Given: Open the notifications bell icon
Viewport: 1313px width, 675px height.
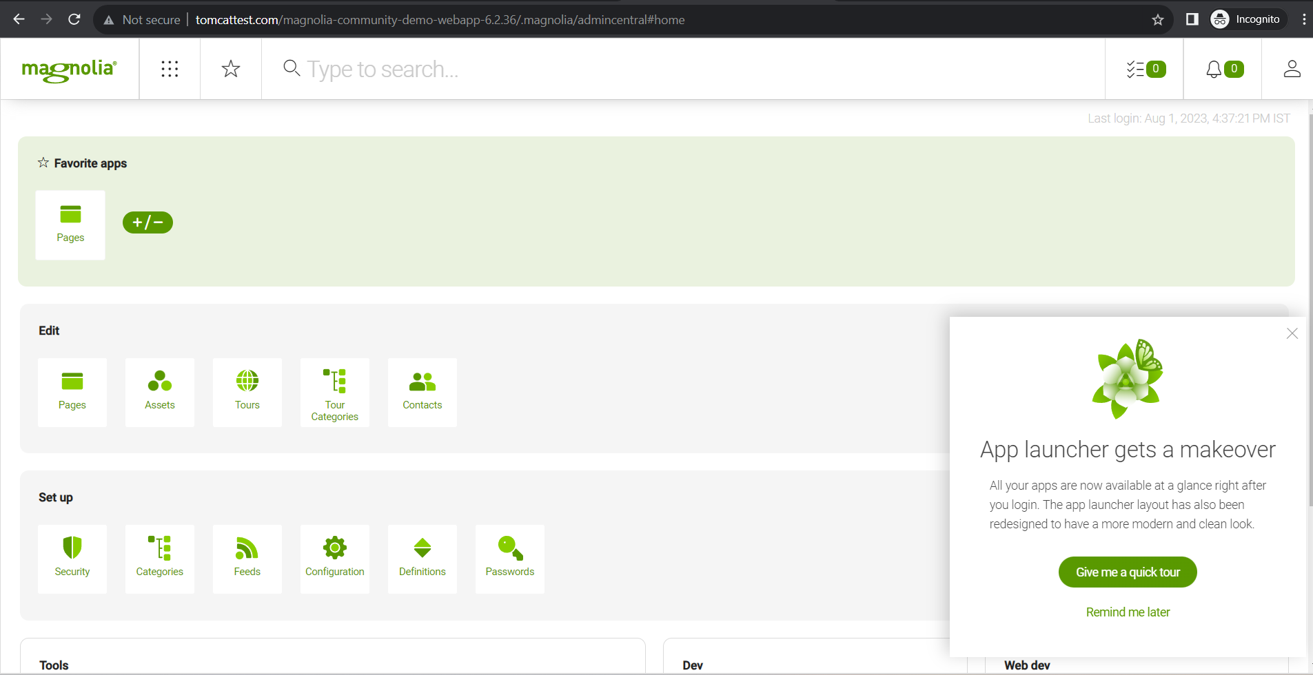Looking at the screenshot, I should coord(1223,69).
